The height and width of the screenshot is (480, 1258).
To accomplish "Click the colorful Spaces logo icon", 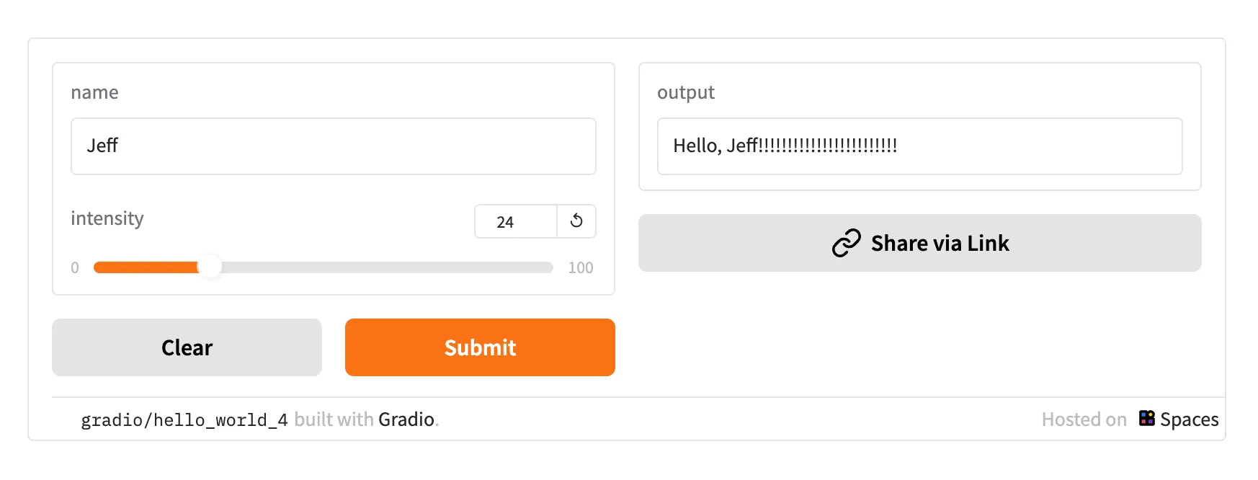I will coord(1146,418).
